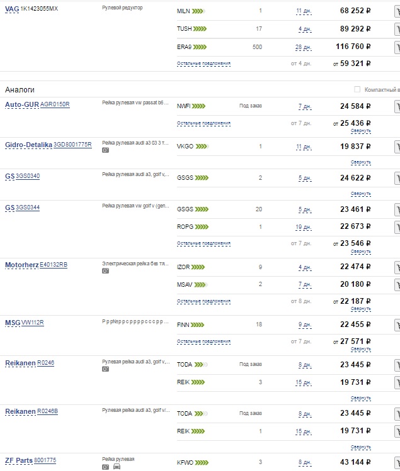This screenshot has height=471, width=400.
Task: Add the 20 180 ₽ MSAV offer to cart
Action: pyautogui.click(x=397, y=285)
